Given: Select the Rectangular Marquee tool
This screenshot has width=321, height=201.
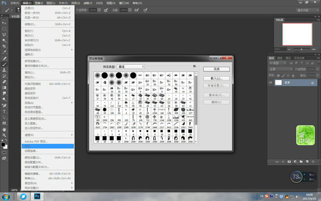Looking at the screenshot, I should tap(4, 29).
